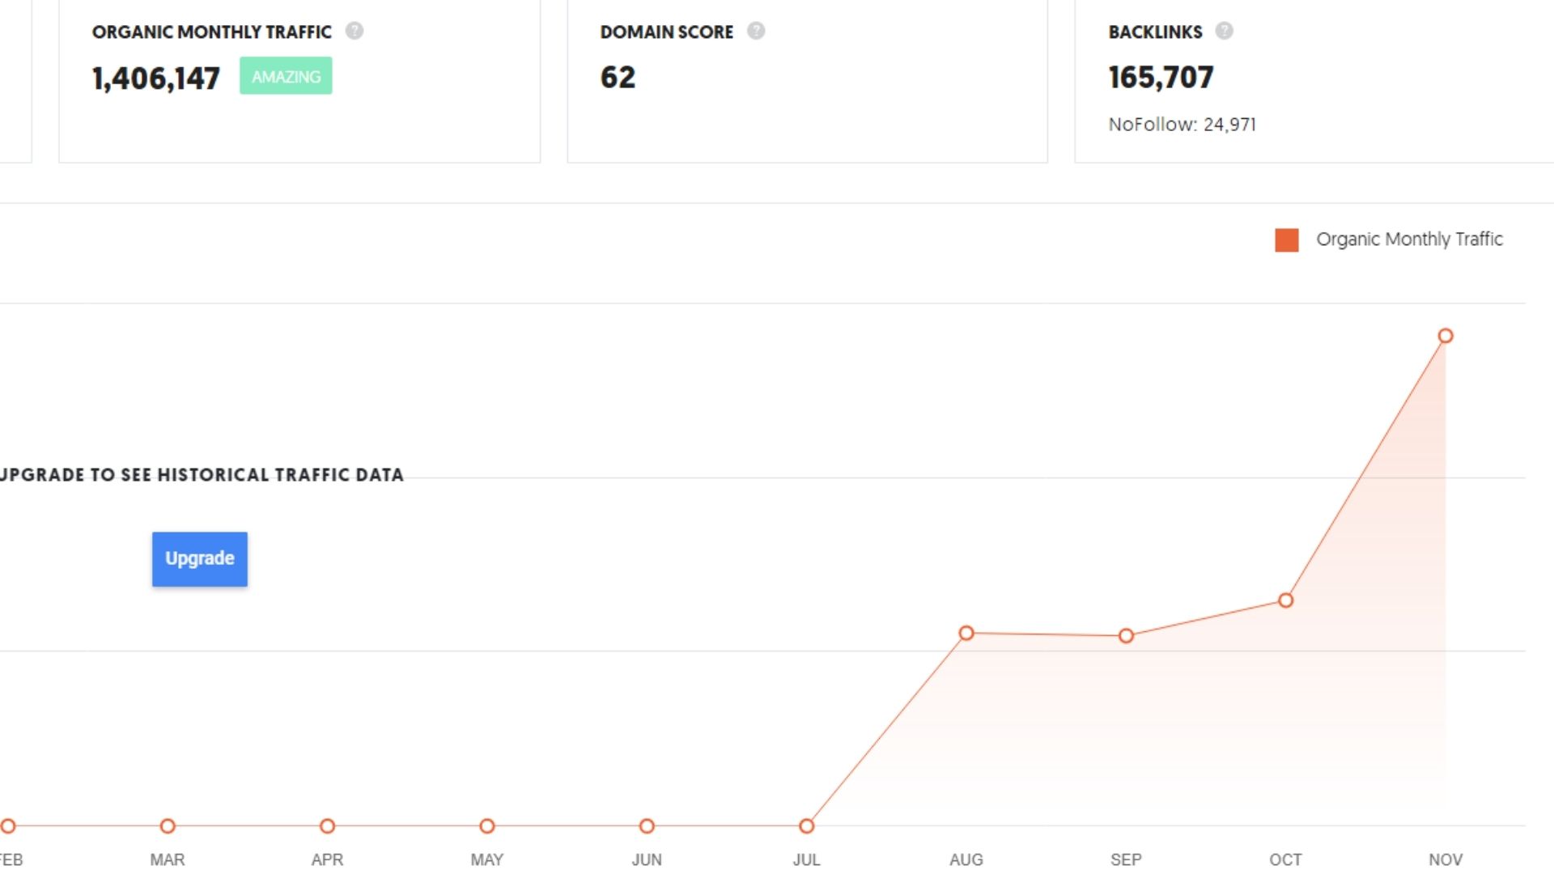This screenshot has width=1554, height=874.
Task: Click the 1,406,147 organic traffic value
Action: [156, 78]
